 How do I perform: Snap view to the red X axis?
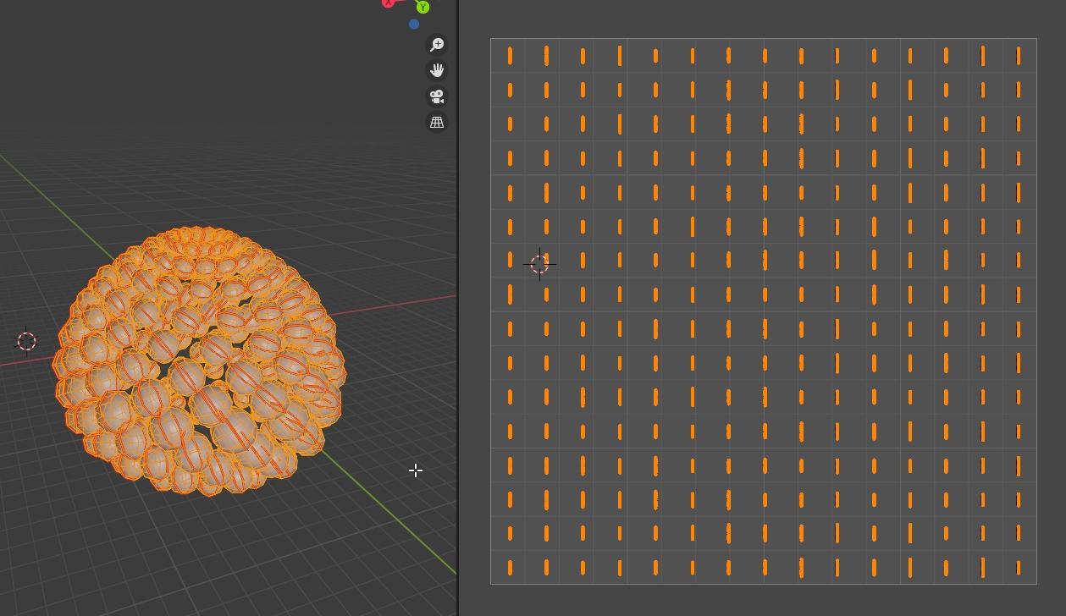[x=389, y=3]
